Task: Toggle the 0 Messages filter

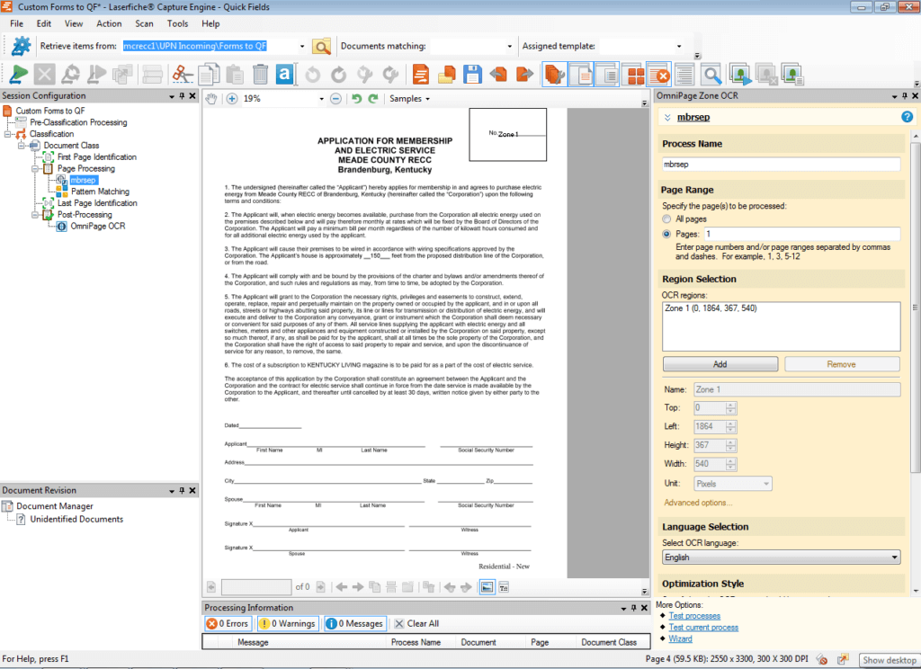Action: (354, 624)
